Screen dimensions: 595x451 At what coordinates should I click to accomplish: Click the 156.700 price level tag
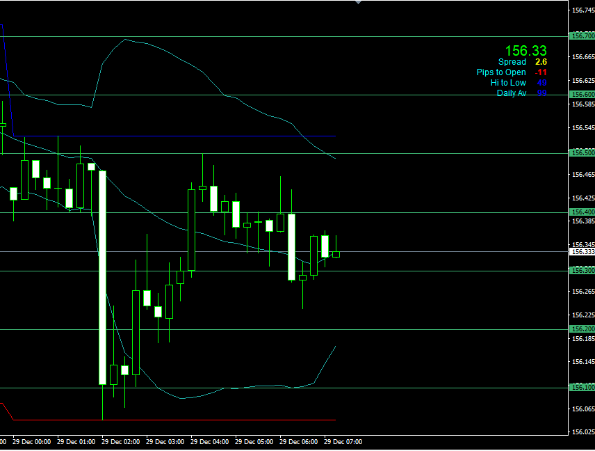[x=582, y=35]
